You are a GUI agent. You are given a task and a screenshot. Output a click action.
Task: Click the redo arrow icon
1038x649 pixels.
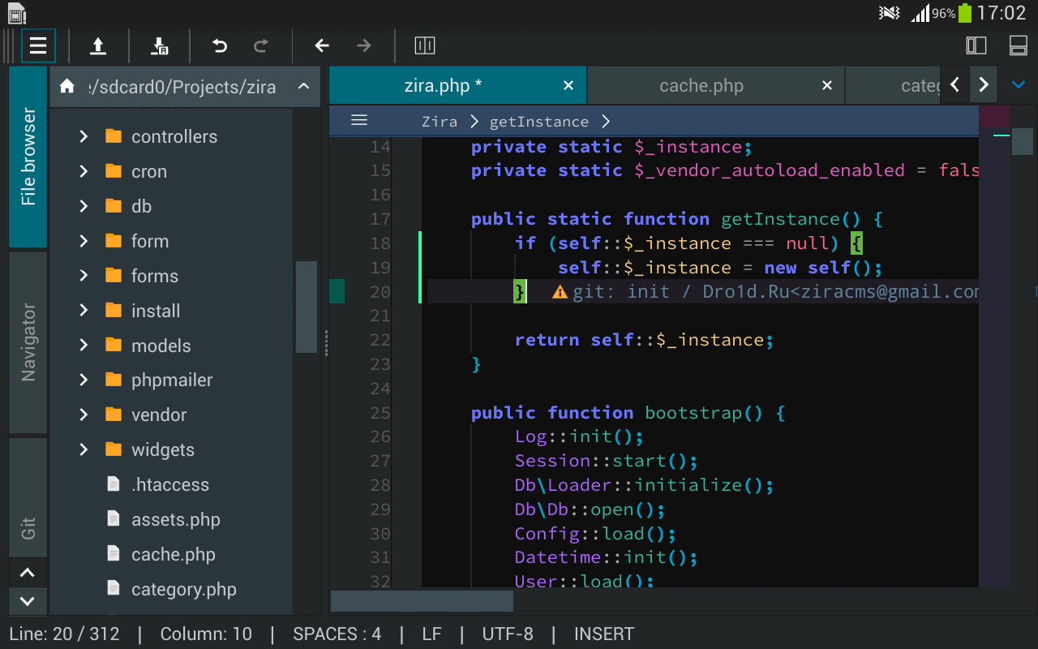pyautogui.click(x=261, y=46)
